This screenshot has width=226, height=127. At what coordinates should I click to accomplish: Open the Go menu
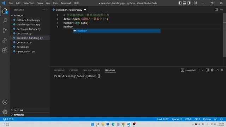click(x=48, y=3)
